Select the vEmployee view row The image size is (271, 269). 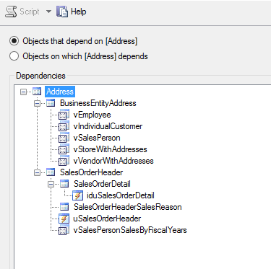(x=92, y=115)
